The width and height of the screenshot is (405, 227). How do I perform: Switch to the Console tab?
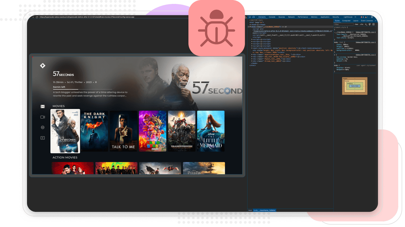pyautogui.click(x=272, y=17)
